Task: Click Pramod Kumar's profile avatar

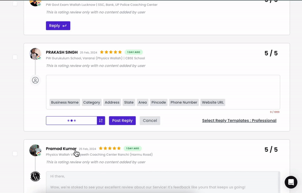Action: (35, 150)
